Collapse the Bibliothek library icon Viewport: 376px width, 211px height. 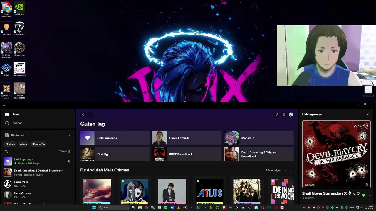coord(7,135)
